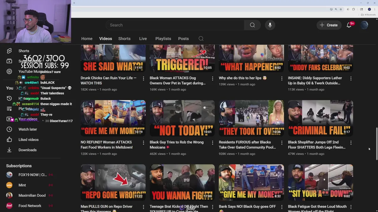Click the channel search magnifier next to Posts
This screenshot has width=378, height=212.
pos(201,39)
